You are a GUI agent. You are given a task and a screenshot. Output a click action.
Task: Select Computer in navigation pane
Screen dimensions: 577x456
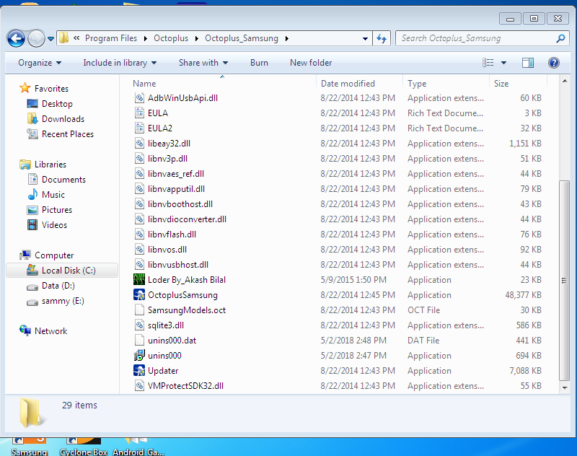coord(54,255)
